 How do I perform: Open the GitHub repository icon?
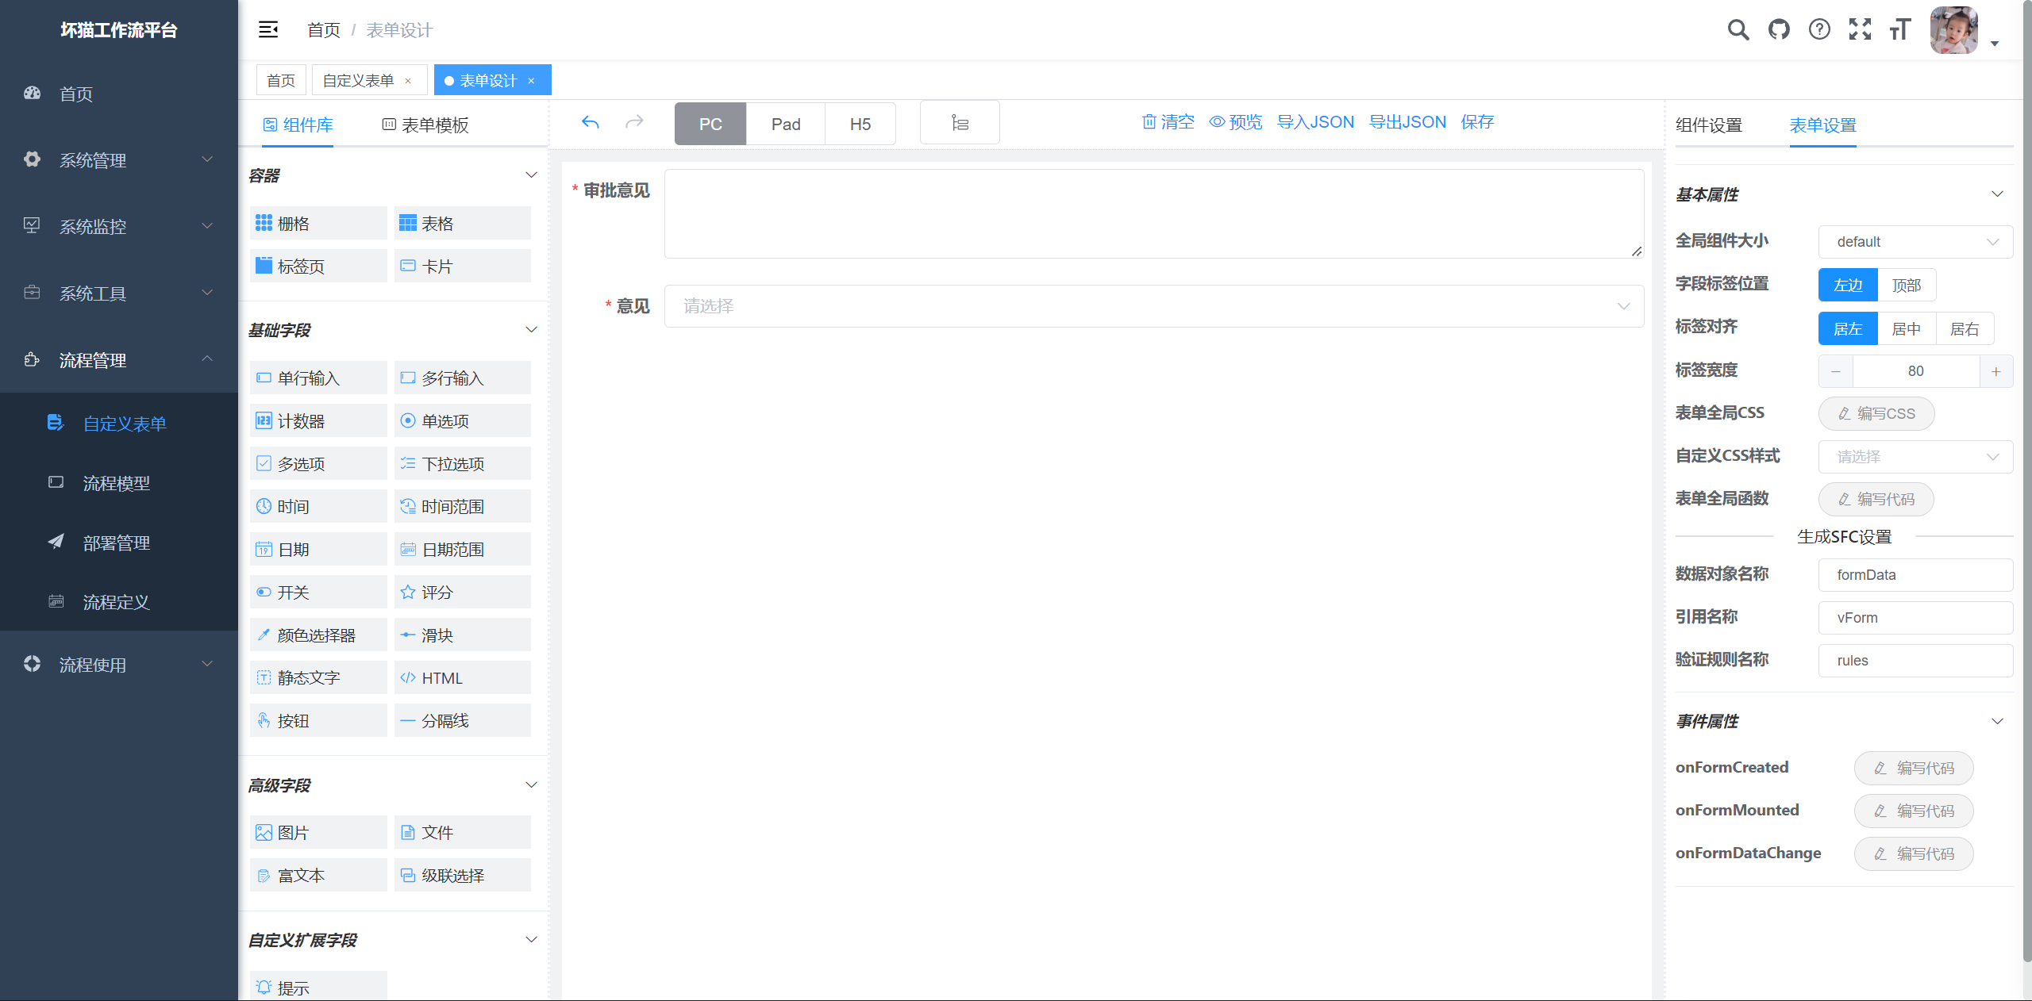coord(1779,30)
